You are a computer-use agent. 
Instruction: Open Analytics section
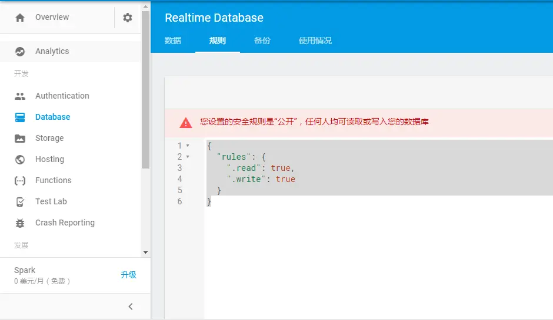click(x=52, y=52)
